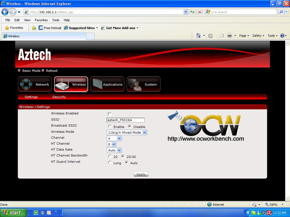Open the Help menu
Screen dimensions: 290x217
click(x=67, y=20)
